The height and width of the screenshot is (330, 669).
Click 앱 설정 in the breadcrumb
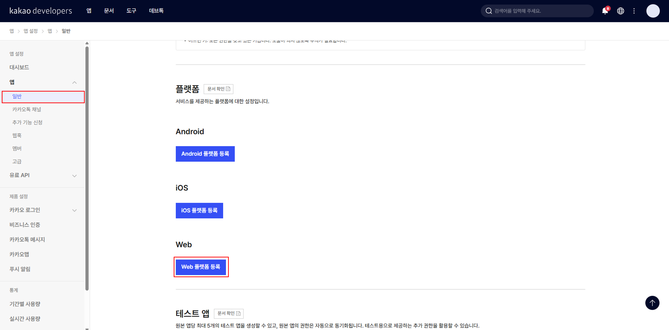31,31
